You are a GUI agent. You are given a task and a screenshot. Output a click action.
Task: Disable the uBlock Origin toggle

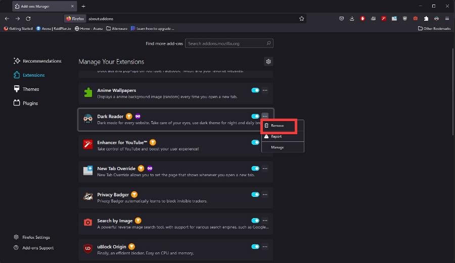[x=255, y=246]
